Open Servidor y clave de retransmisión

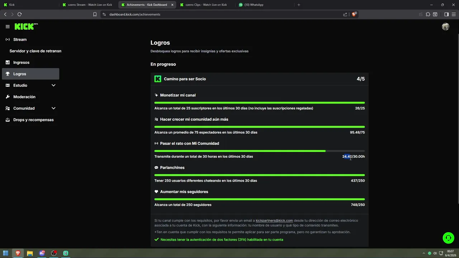click(36, 51)
